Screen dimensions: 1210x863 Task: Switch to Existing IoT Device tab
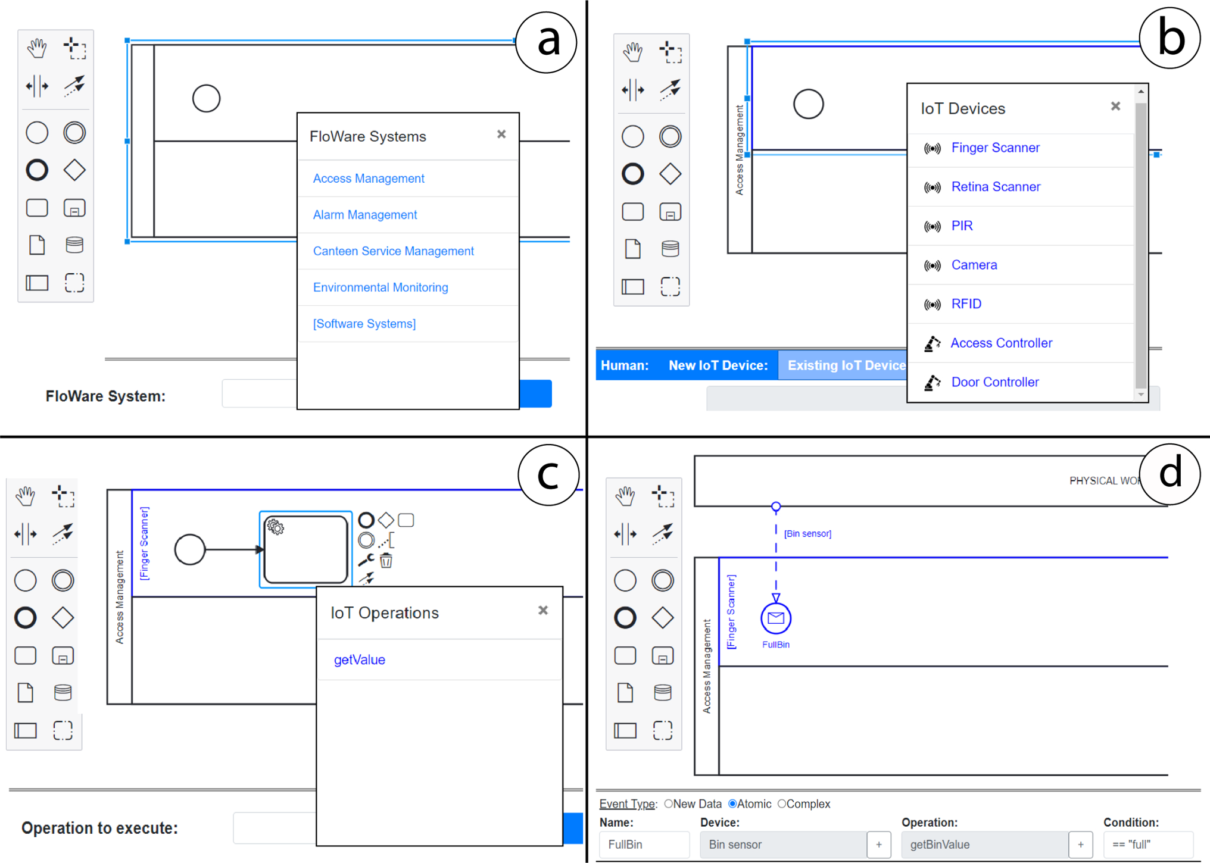(x=844, y=365)
